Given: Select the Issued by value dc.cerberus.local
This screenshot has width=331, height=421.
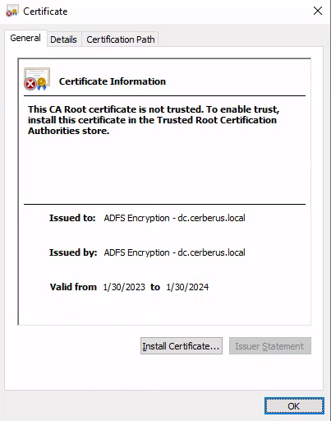Looking at the screenshot, I should tap(211, 252).
